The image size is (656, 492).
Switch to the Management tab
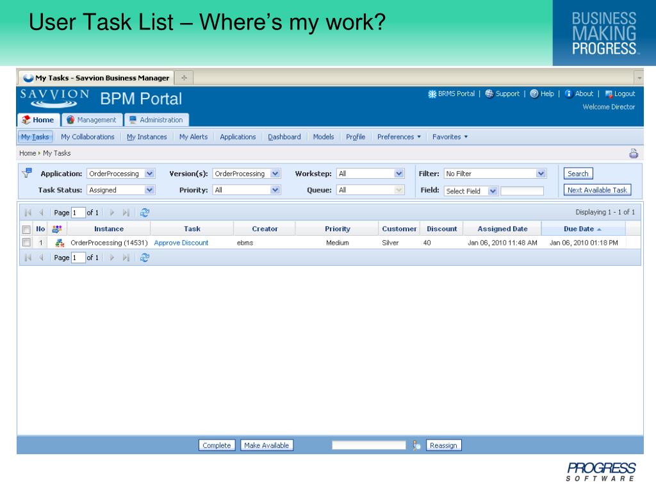92,120
